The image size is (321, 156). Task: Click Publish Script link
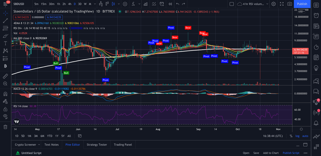[x=291, y=153]
